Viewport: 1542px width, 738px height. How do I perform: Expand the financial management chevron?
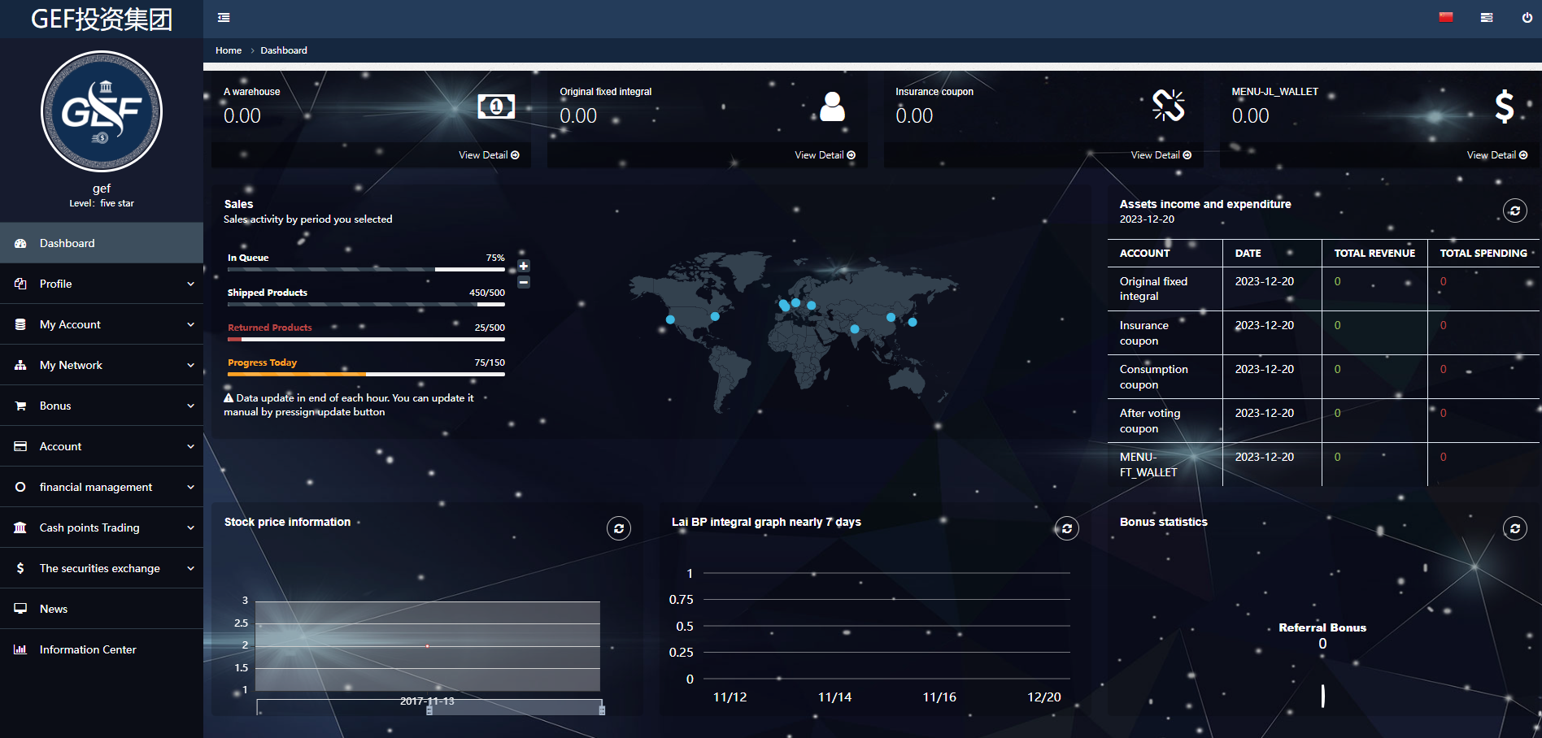click(190, 487)
